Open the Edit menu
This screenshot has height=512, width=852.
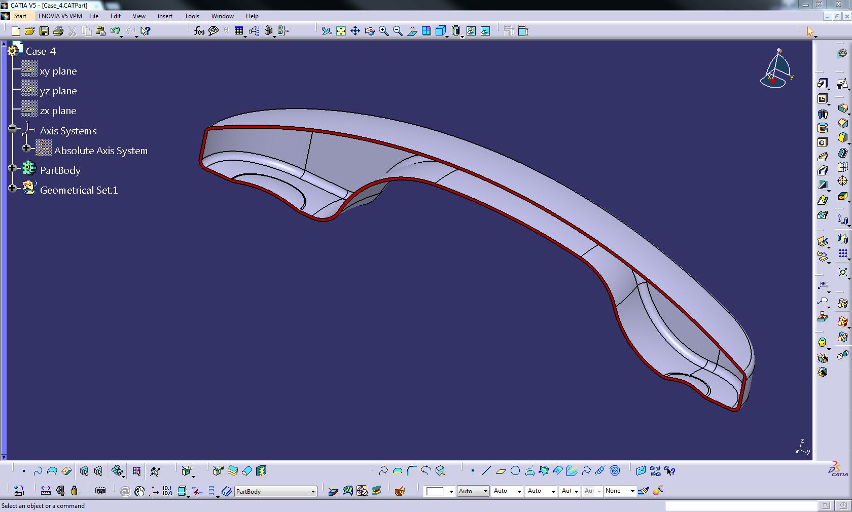[x=116, y=16]
